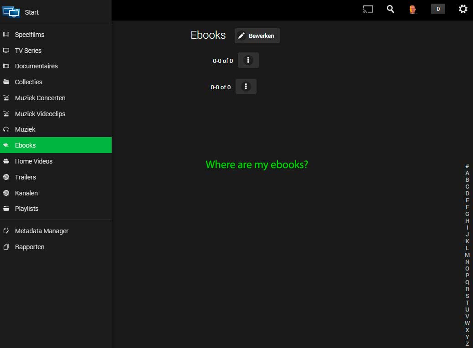Open TV Series via its screen icon
The height and width of the screenshot is (348, 473).
tap(7, 50)
